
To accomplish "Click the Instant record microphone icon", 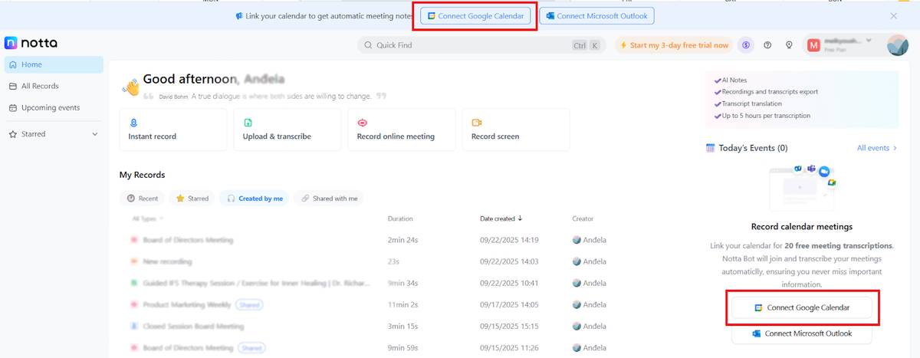I will pos(133,123).
